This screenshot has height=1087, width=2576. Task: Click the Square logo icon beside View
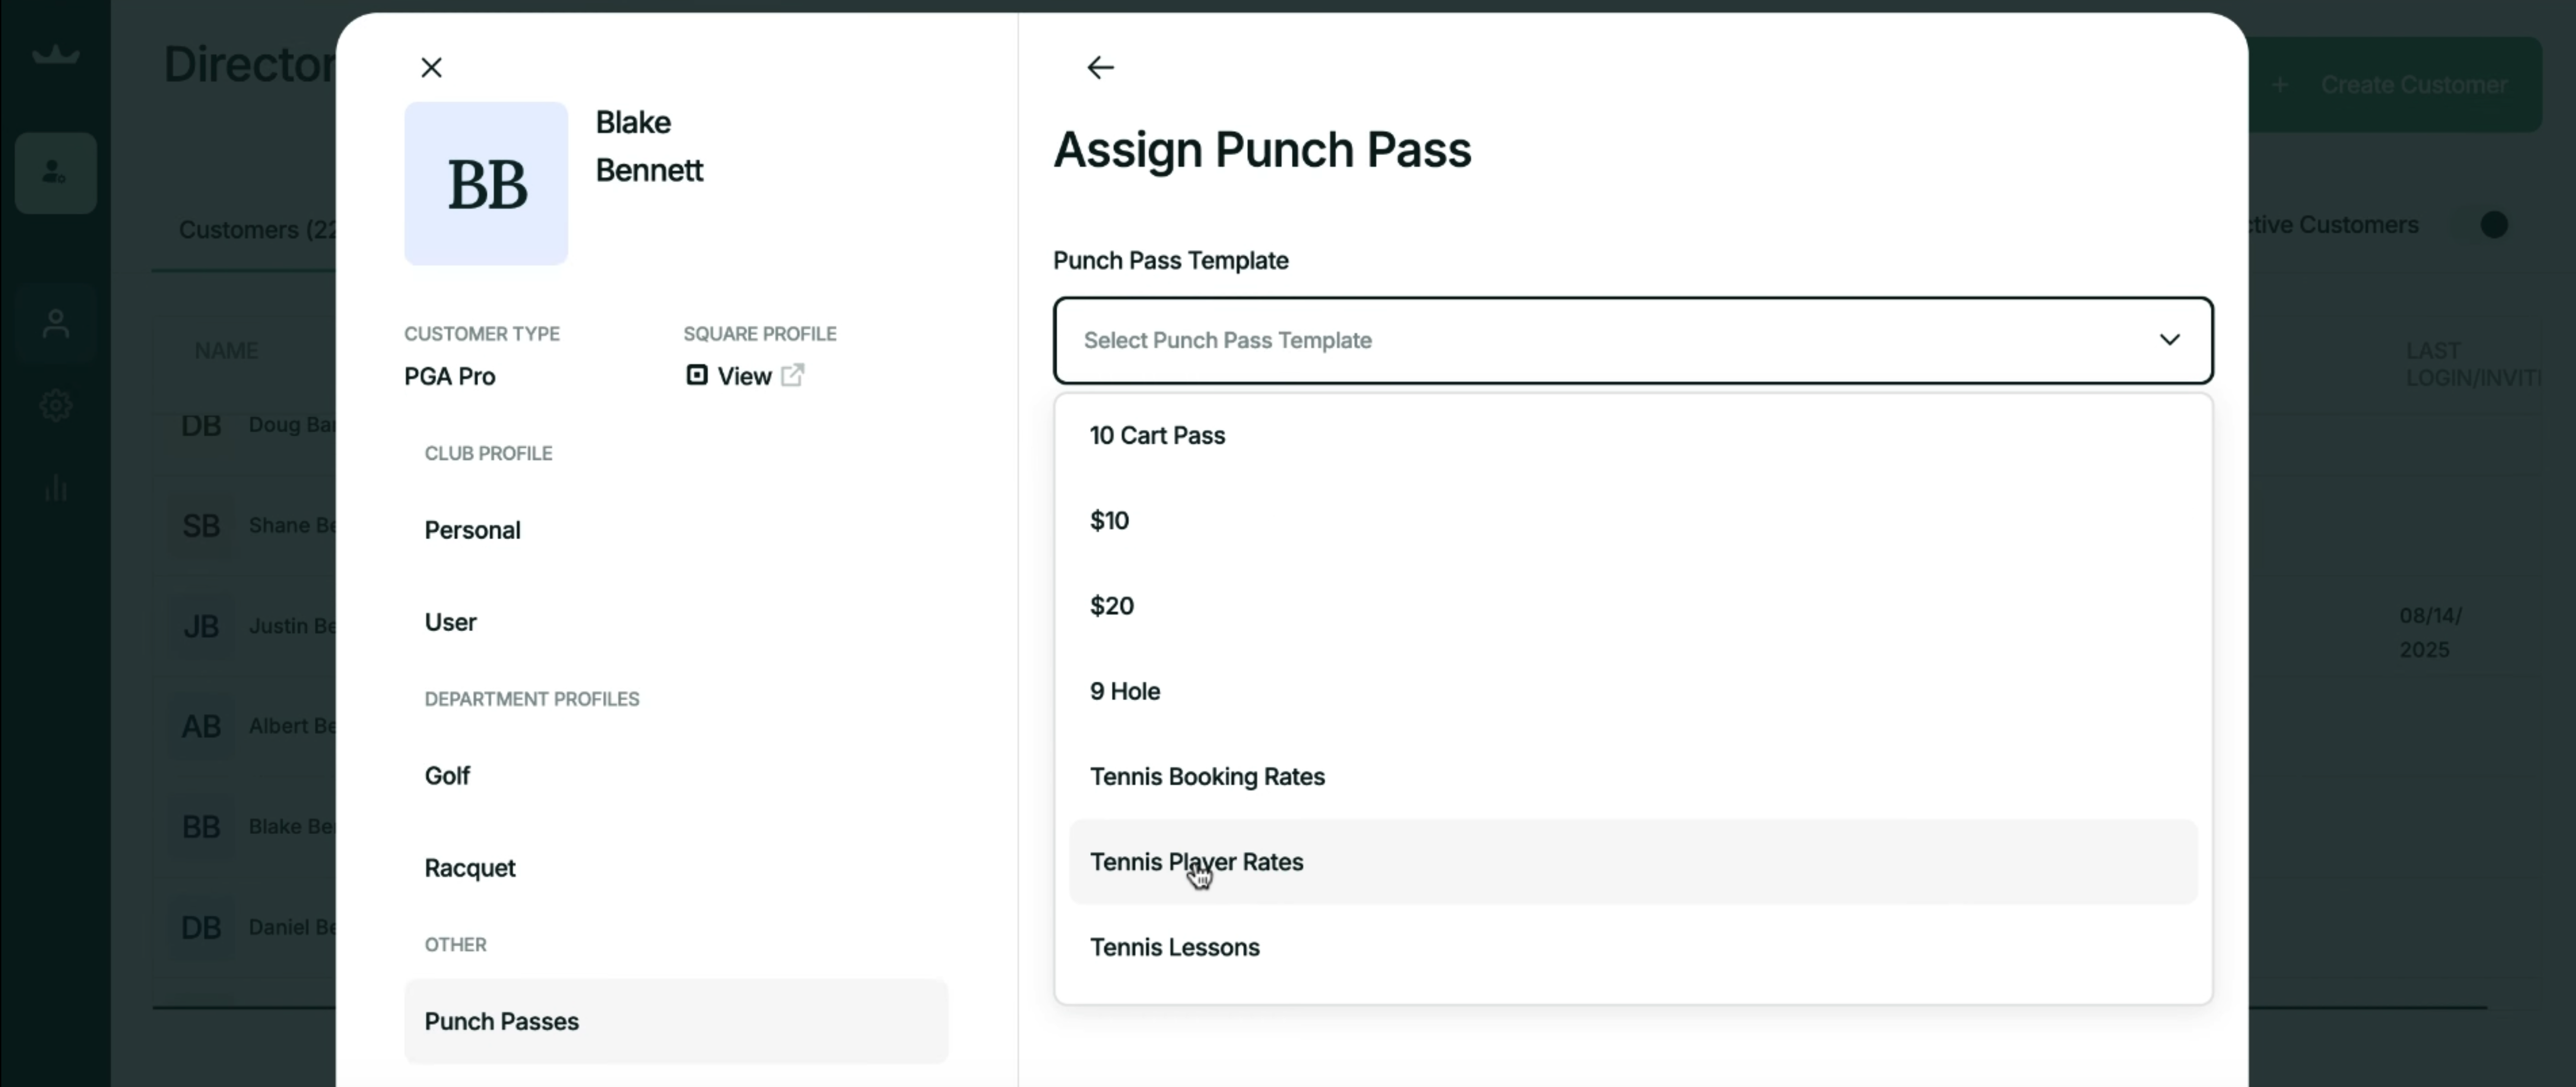(x=697, y=376)
